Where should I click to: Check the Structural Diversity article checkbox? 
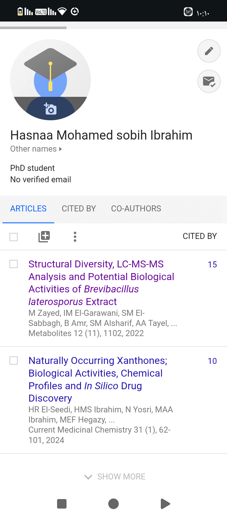point(14,264)
